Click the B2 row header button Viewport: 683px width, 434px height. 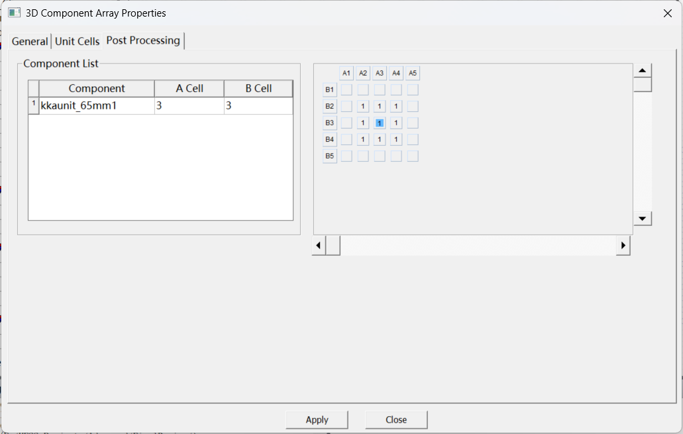[329, 106]
